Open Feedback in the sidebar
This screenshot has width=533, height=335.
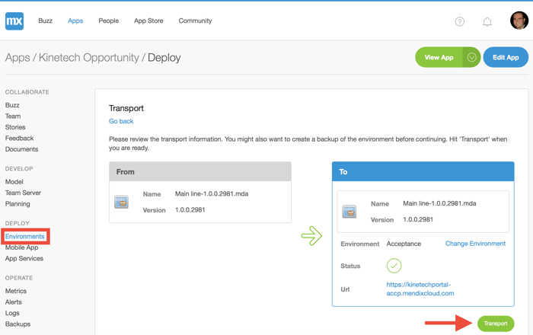19,139
